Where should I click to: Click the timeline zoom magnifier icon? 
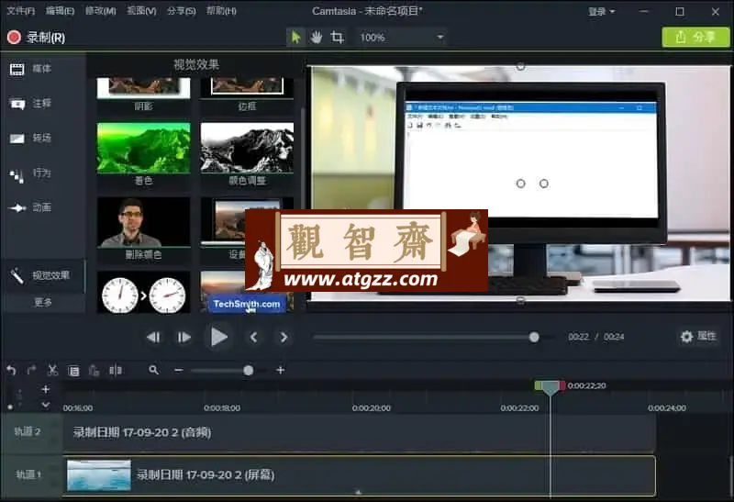153,371
